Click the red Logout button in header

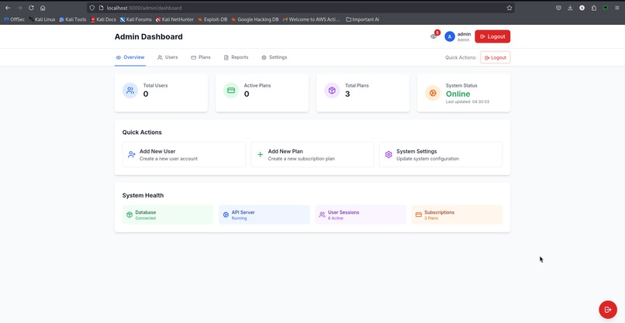point(492,36)
